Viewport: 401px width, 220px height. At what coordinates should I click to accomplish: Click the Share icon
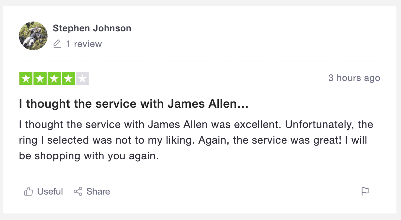(x=78, y=191)
